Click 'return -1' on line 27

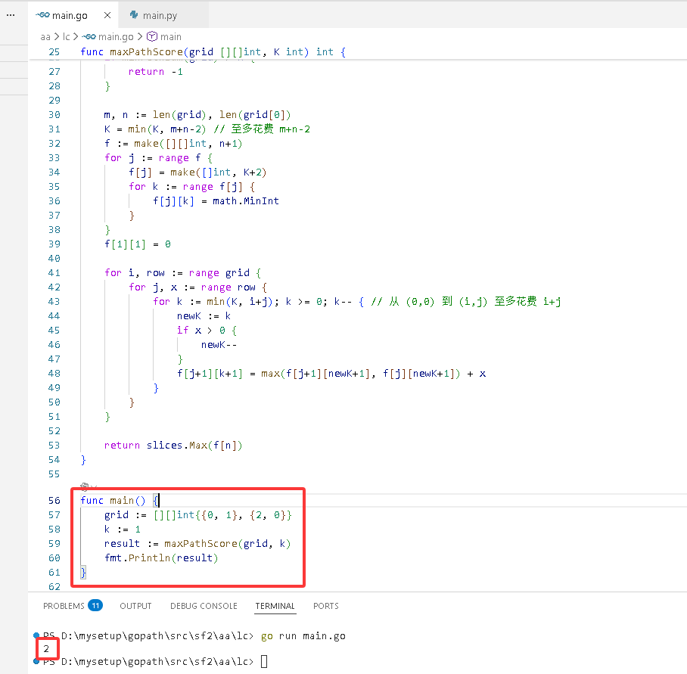[156, 72]
